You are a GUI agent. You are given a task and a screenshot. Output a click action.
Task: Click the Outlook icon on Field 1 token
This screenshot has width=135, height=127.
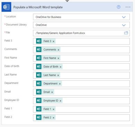(39, 109)
